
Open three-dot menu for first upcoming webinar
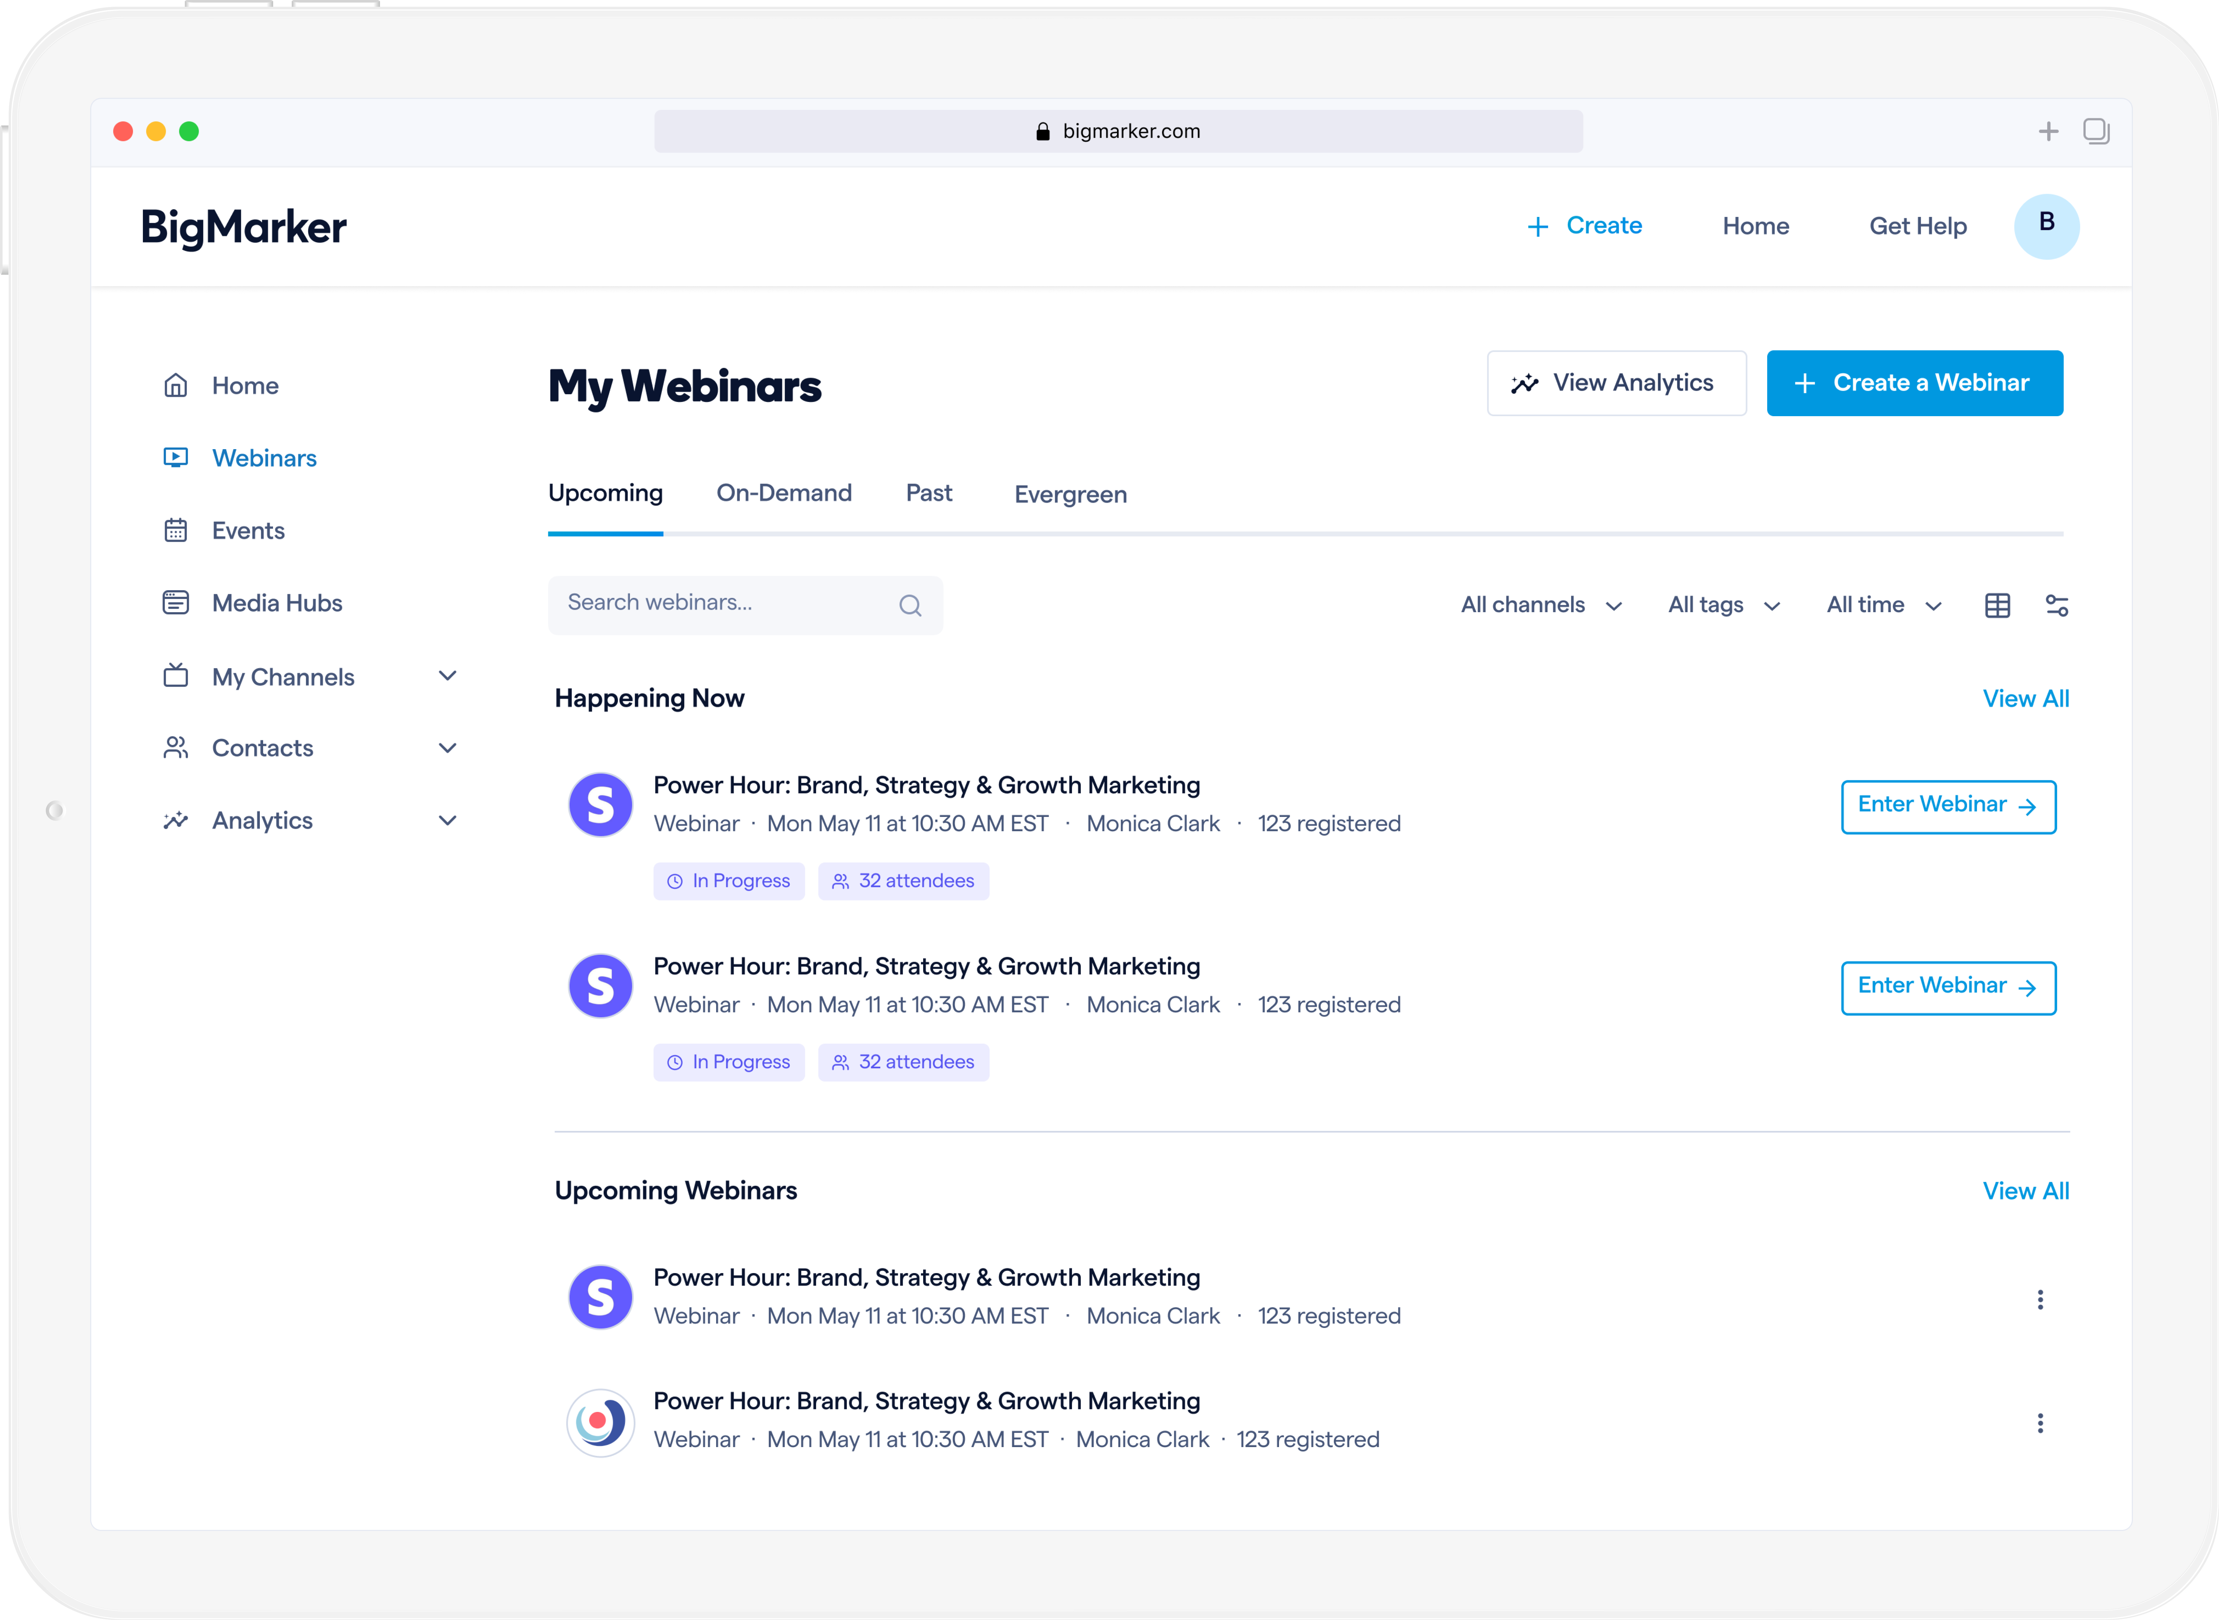pyautogui.click(x=2041, y=1300)
